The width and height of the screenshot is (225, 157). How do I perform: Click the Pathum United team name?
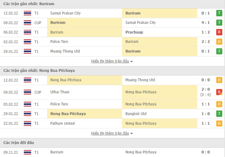(63, 123)
